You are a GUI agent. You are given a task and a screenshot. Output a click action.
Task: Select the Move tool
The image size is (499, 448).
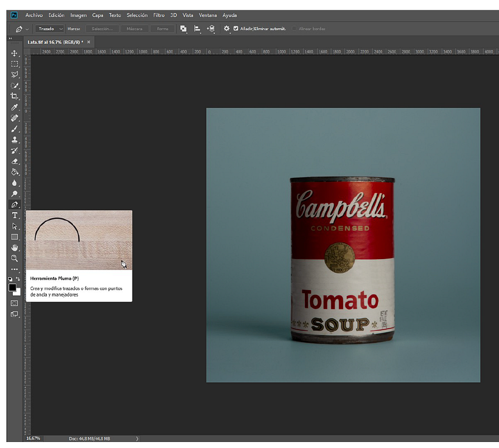pos(15,53)
